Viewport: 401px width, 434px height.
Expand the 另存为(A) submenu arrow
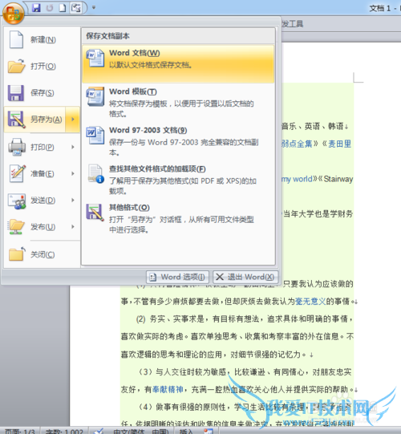click(73, 120)
